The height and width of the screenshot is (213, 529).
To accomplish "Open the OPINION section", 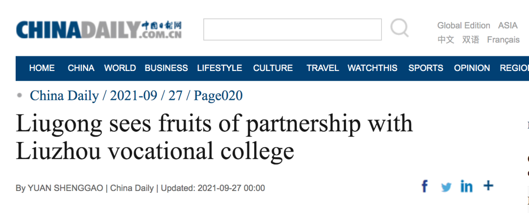I will [x=472, y=68].
